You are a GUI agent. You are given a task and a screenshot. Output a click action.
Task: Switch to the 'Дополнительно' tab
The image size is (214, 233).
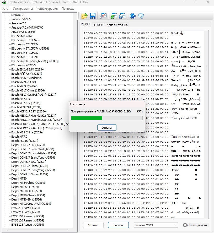click(117, 25)
